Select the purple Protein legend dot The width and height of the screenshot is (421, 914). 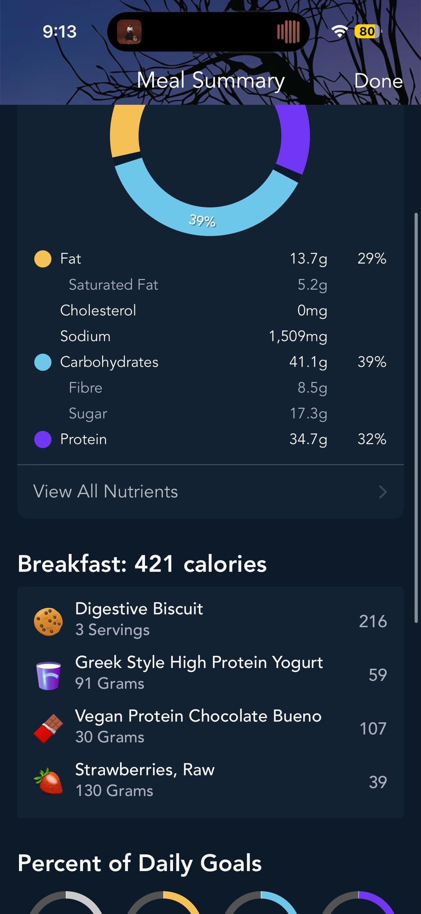coord(43,440)
